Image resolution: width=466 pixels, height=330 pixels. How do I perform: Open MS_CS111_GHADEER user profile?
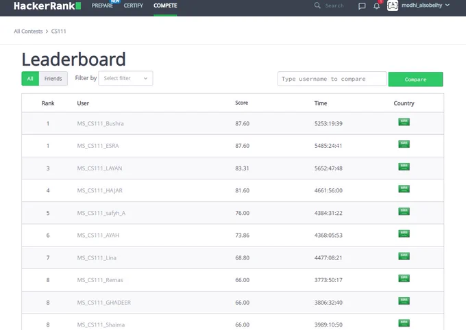104,303
